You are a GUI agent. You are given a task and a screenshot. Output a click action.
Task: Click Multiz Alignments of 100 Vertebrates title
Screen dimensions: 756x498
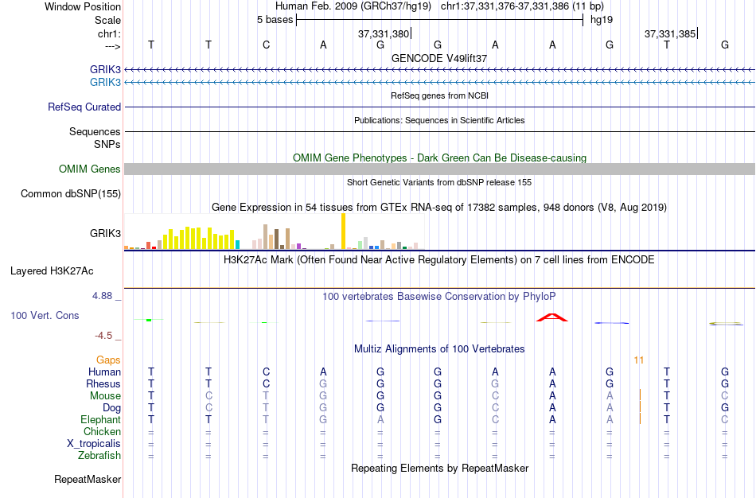[439, 348]
